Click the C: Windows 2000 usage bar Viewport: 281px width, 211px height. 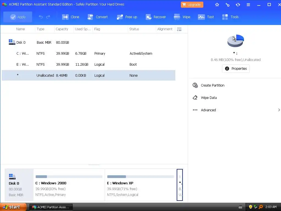[69, 177]
